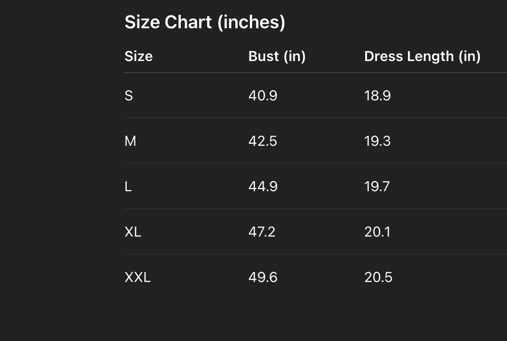Click the 42.5 bust measurement

click(x=263, y=141)
